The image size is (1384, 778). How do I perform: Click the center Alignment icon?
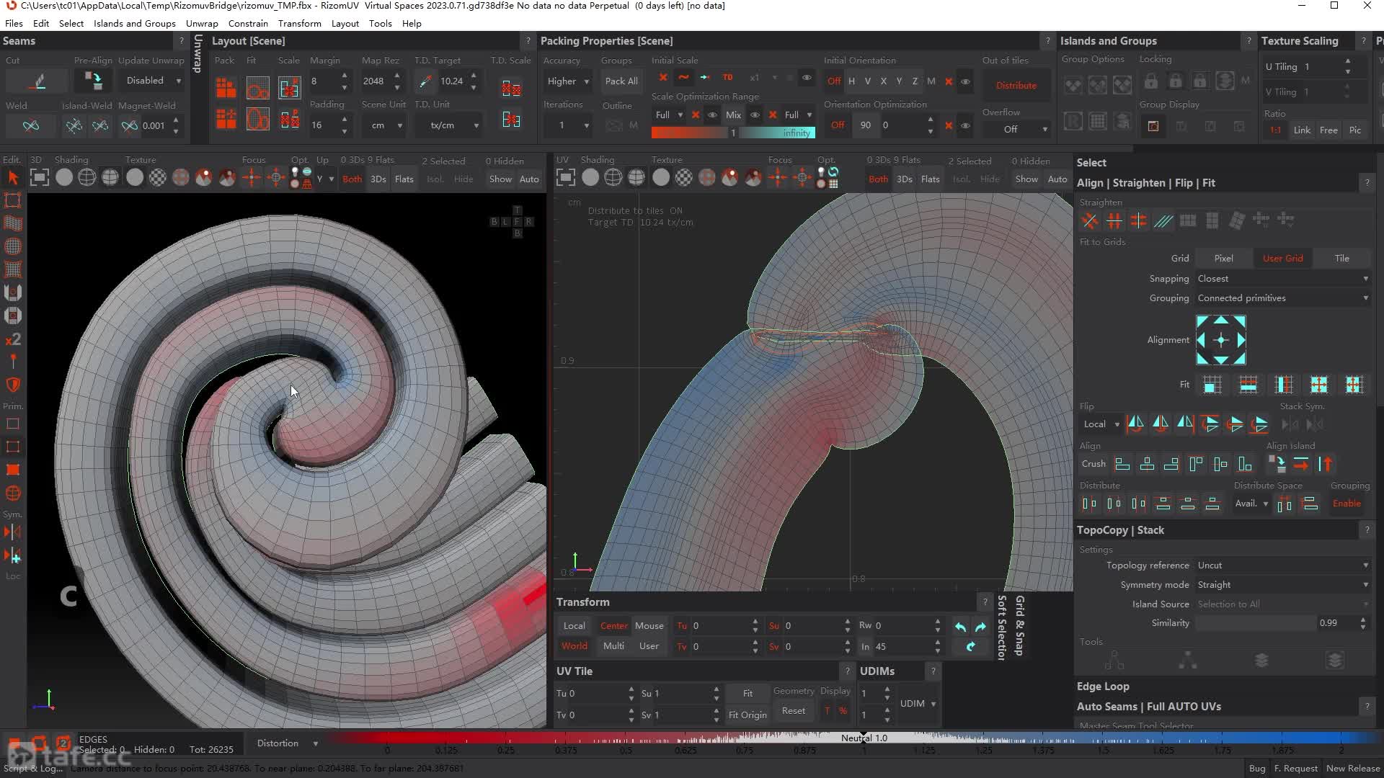(x=1220, y=340)
